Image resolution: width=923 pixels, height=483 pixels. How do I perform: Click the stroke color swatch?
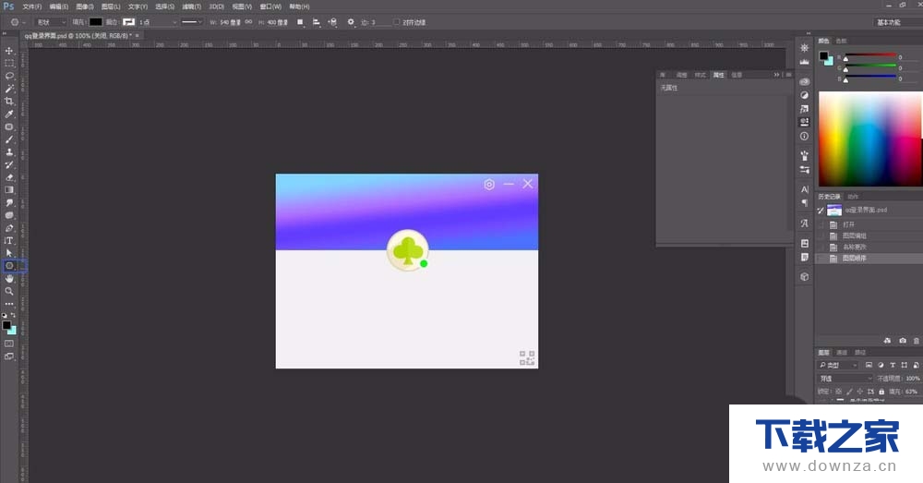(x=128, y=22)
